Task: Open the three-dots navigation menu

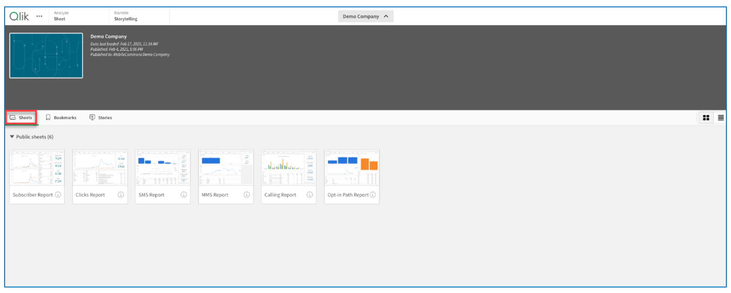Action: [39, 16]
